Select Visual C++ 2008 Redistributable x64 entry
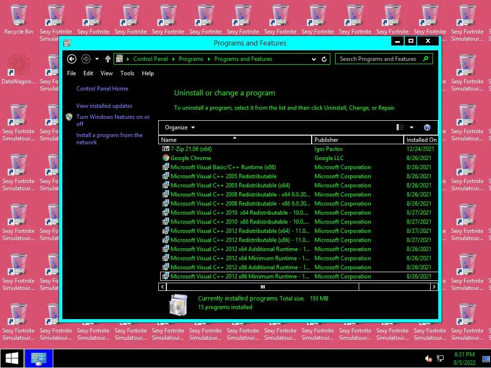 click(240, 195)
